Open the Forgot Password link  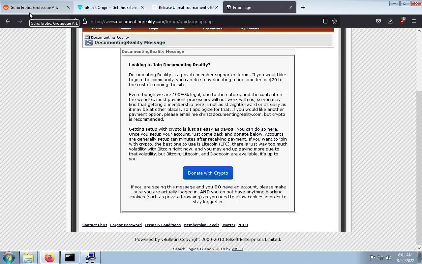point(126,225)
